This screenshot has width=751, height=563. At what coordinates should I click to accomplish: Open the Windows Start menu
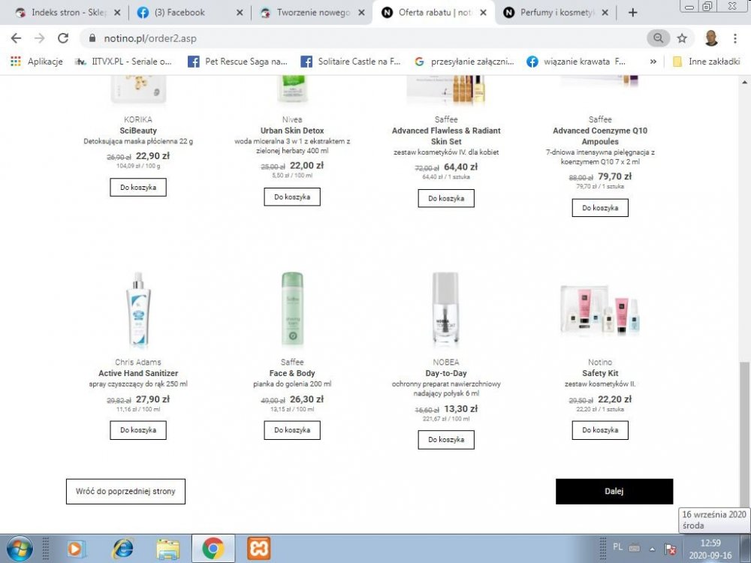click(20, 549)
